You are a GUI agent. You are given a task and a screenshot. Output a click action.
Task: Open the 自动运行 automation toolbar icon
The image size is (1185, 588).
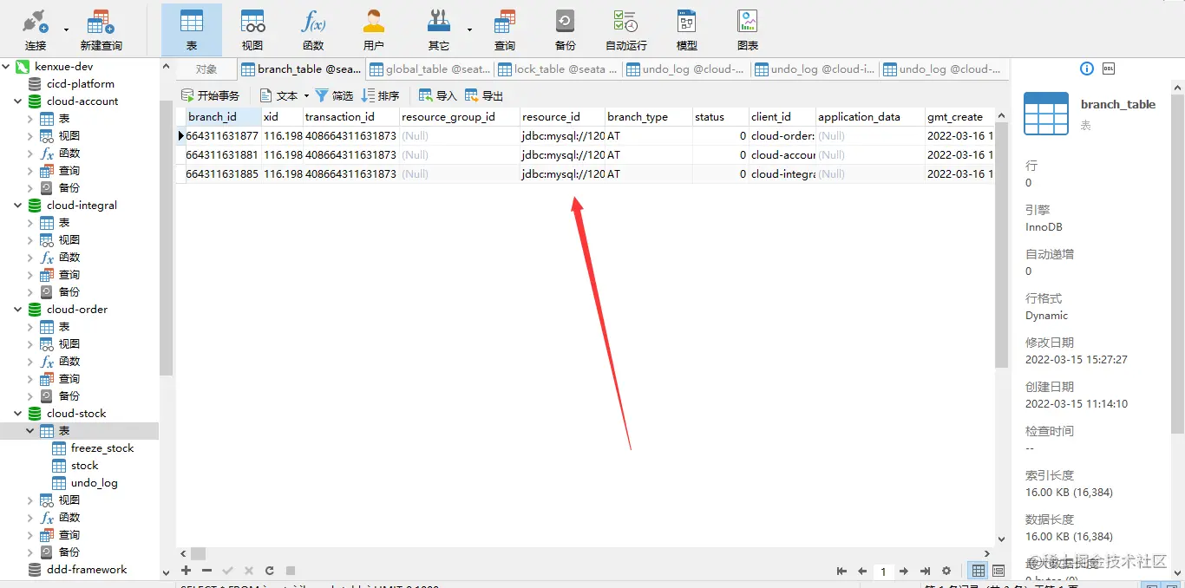(625, 29)
